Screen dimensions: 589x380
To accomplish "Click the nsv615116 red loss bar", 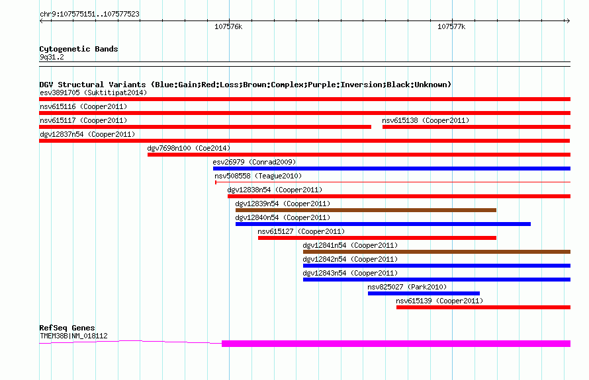I will tap(304, 113).
